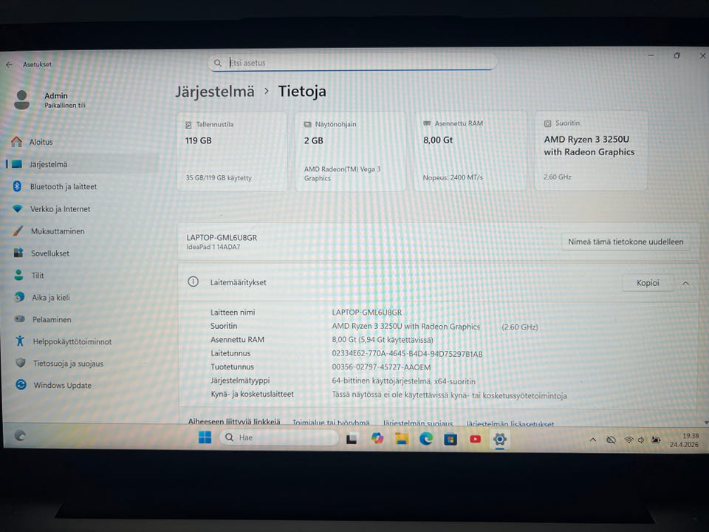
Task: Select the Järjestelmä monitor icon
Action: 17,164
